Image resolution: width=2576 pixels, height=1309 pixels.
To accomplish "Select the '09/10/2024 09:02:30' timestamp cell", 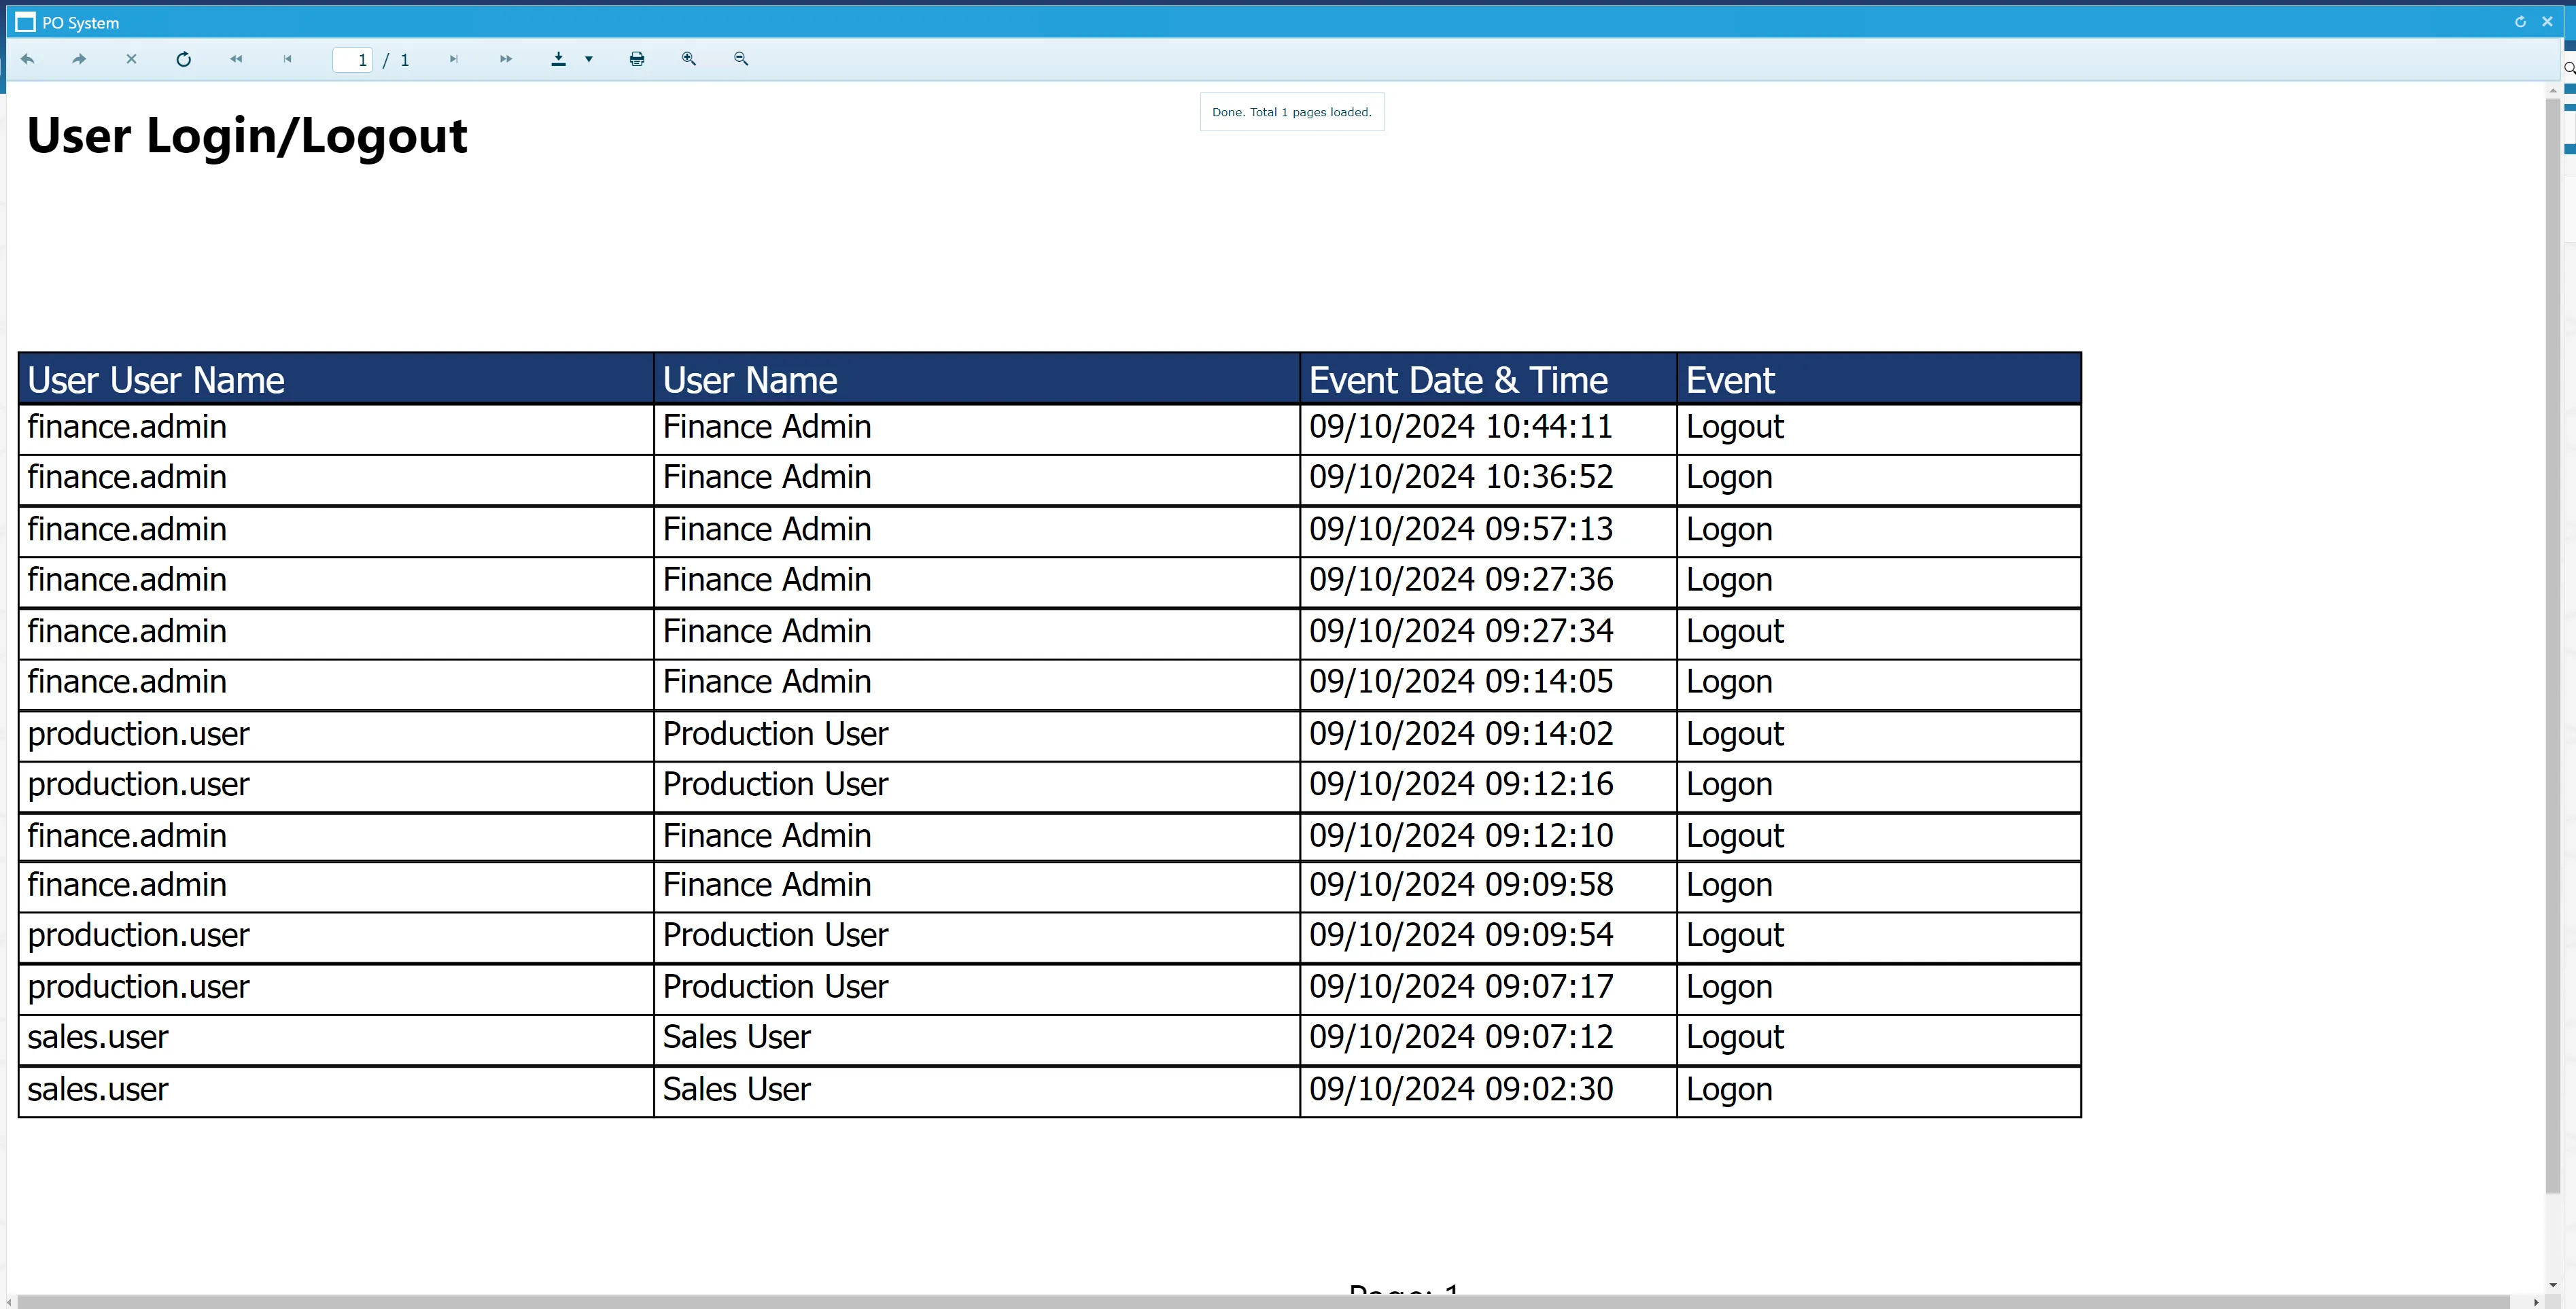I will (x=1488, y=1091).
